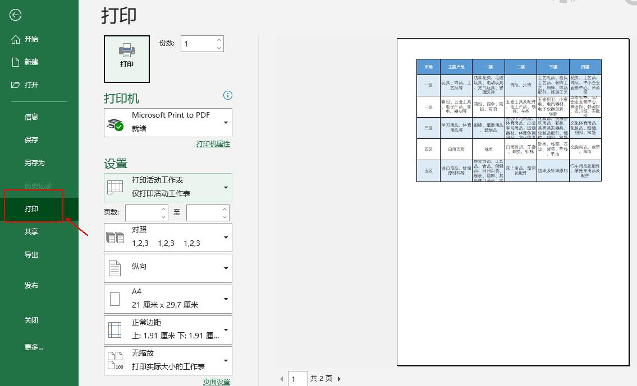Viewport: 637px width, 386px height.
Task: Click the No Scaling (无缩放) icon
Action: (115, 361)
